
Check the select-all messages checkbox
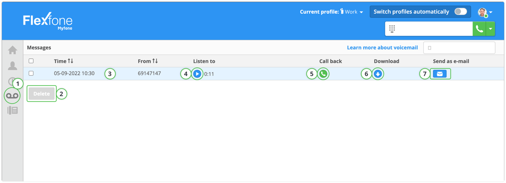tap(31, 61)
